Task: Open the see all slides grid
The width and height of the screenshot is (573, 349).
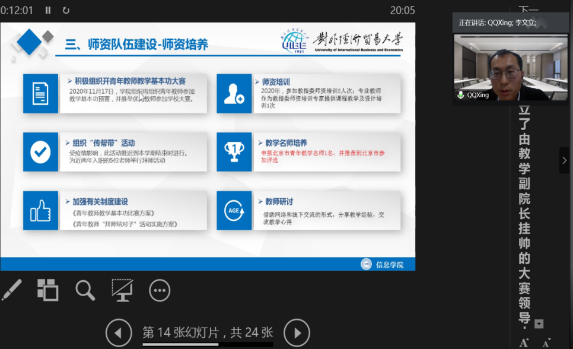Action: point(48,290)
